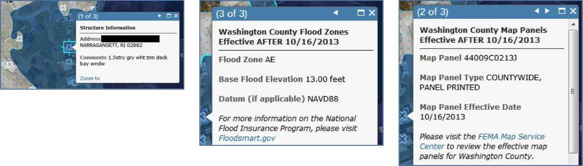Click the Zoom to link
The image size is (583, 166).
90,78
